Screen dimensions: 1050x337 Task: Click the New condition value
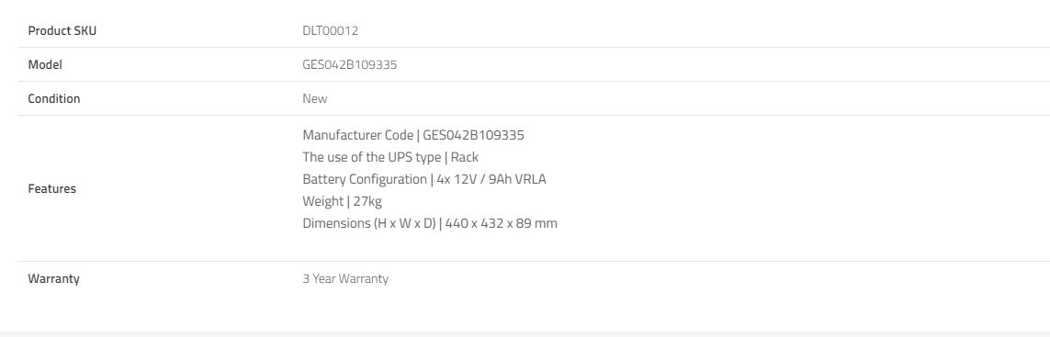(315, 98)
